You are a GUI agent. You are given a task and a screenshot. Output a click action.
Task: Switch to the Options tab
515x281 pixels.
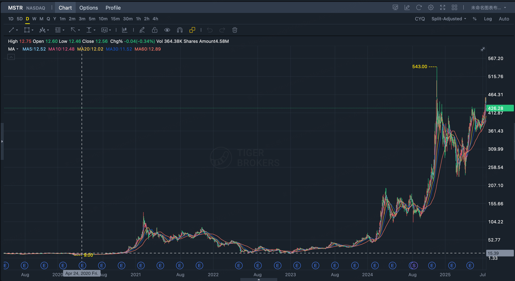click(x=89, y=8)
